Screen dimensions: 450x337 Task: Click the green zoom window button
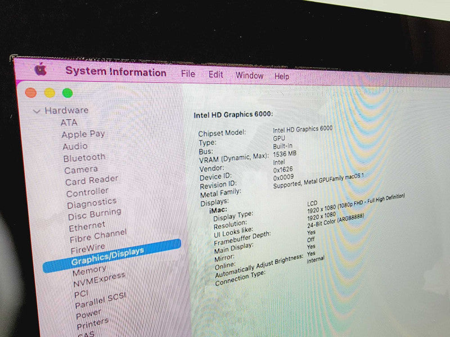[67, 93]
